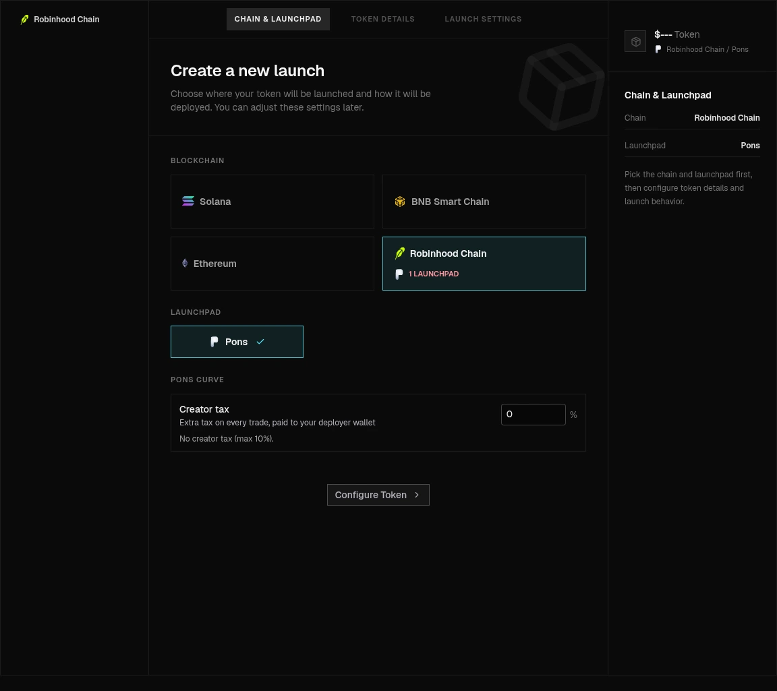Click the Pons logo in the launchpad button
Viewport: 777px width, 691px height.
[x=214, y=342]
